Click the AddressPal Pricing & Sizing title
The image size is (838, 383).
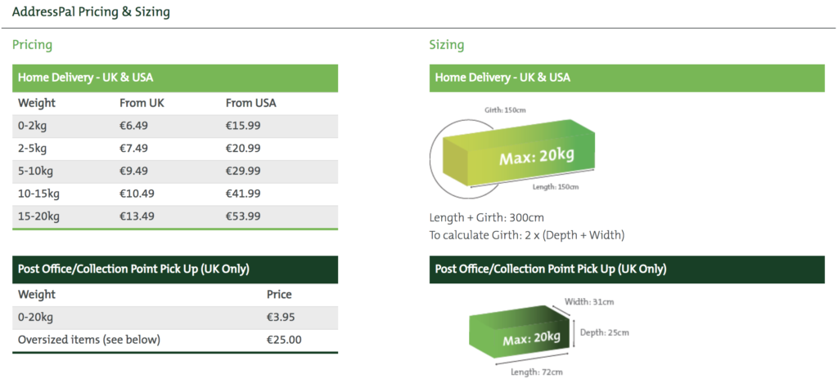point(92,11)
